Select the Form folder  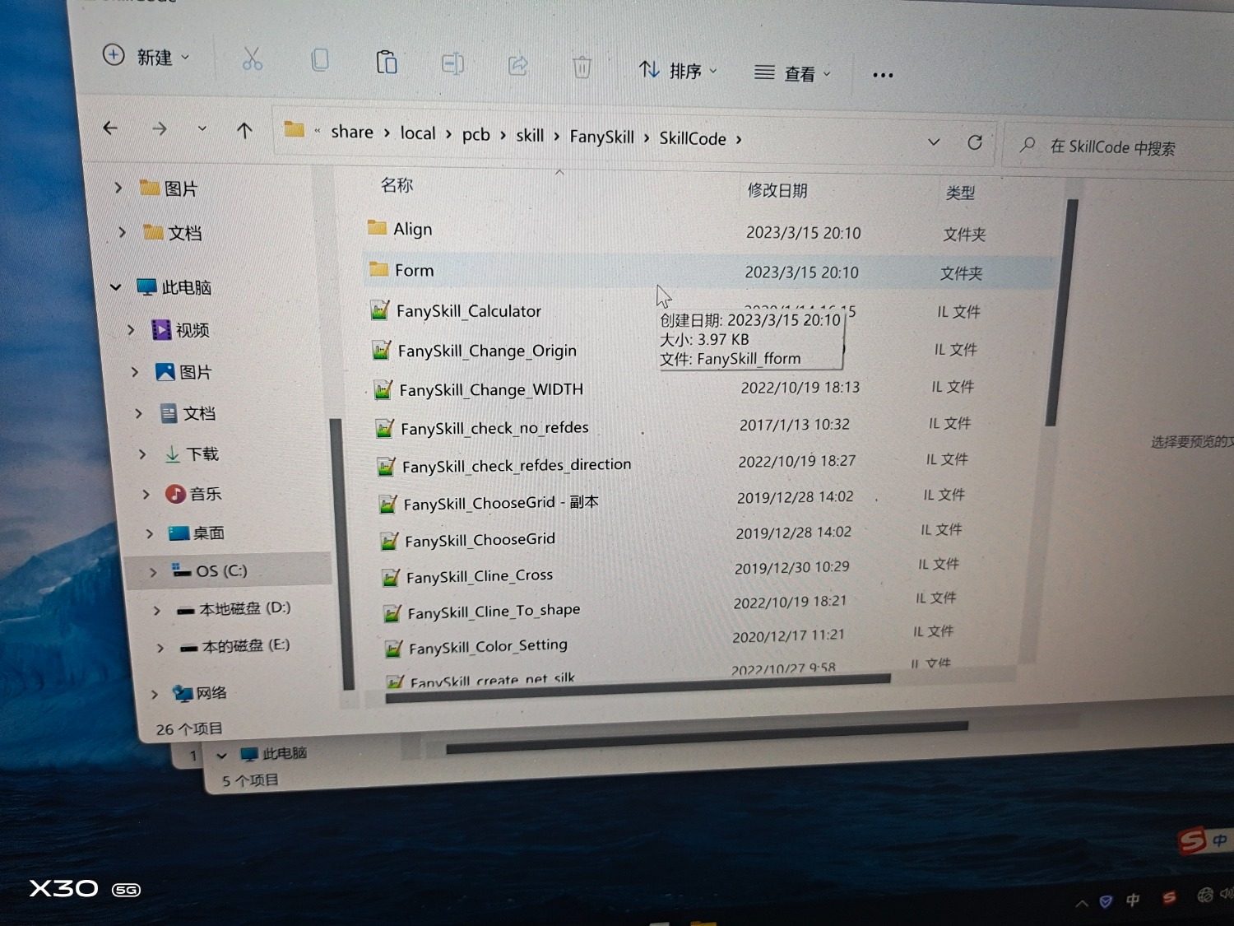[413, 270]
